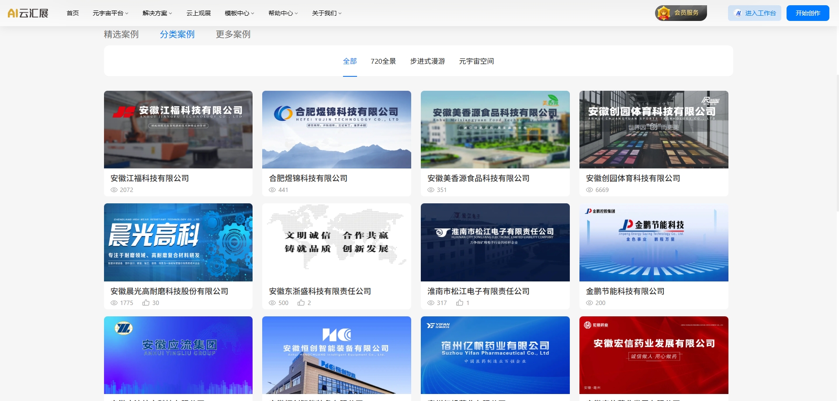Click the 进入工作台 workspace icon button
The image size is (839, 401).
point(754,13)
